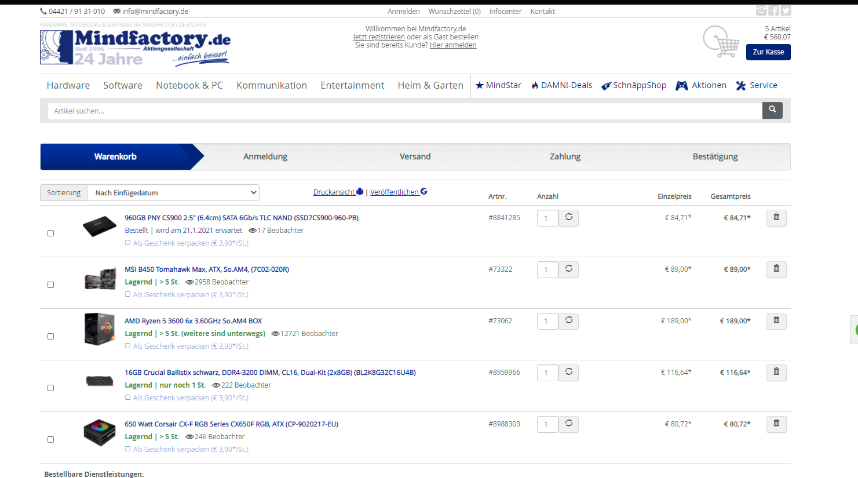Select the Warenkorb checkout step

coord(115,156)
